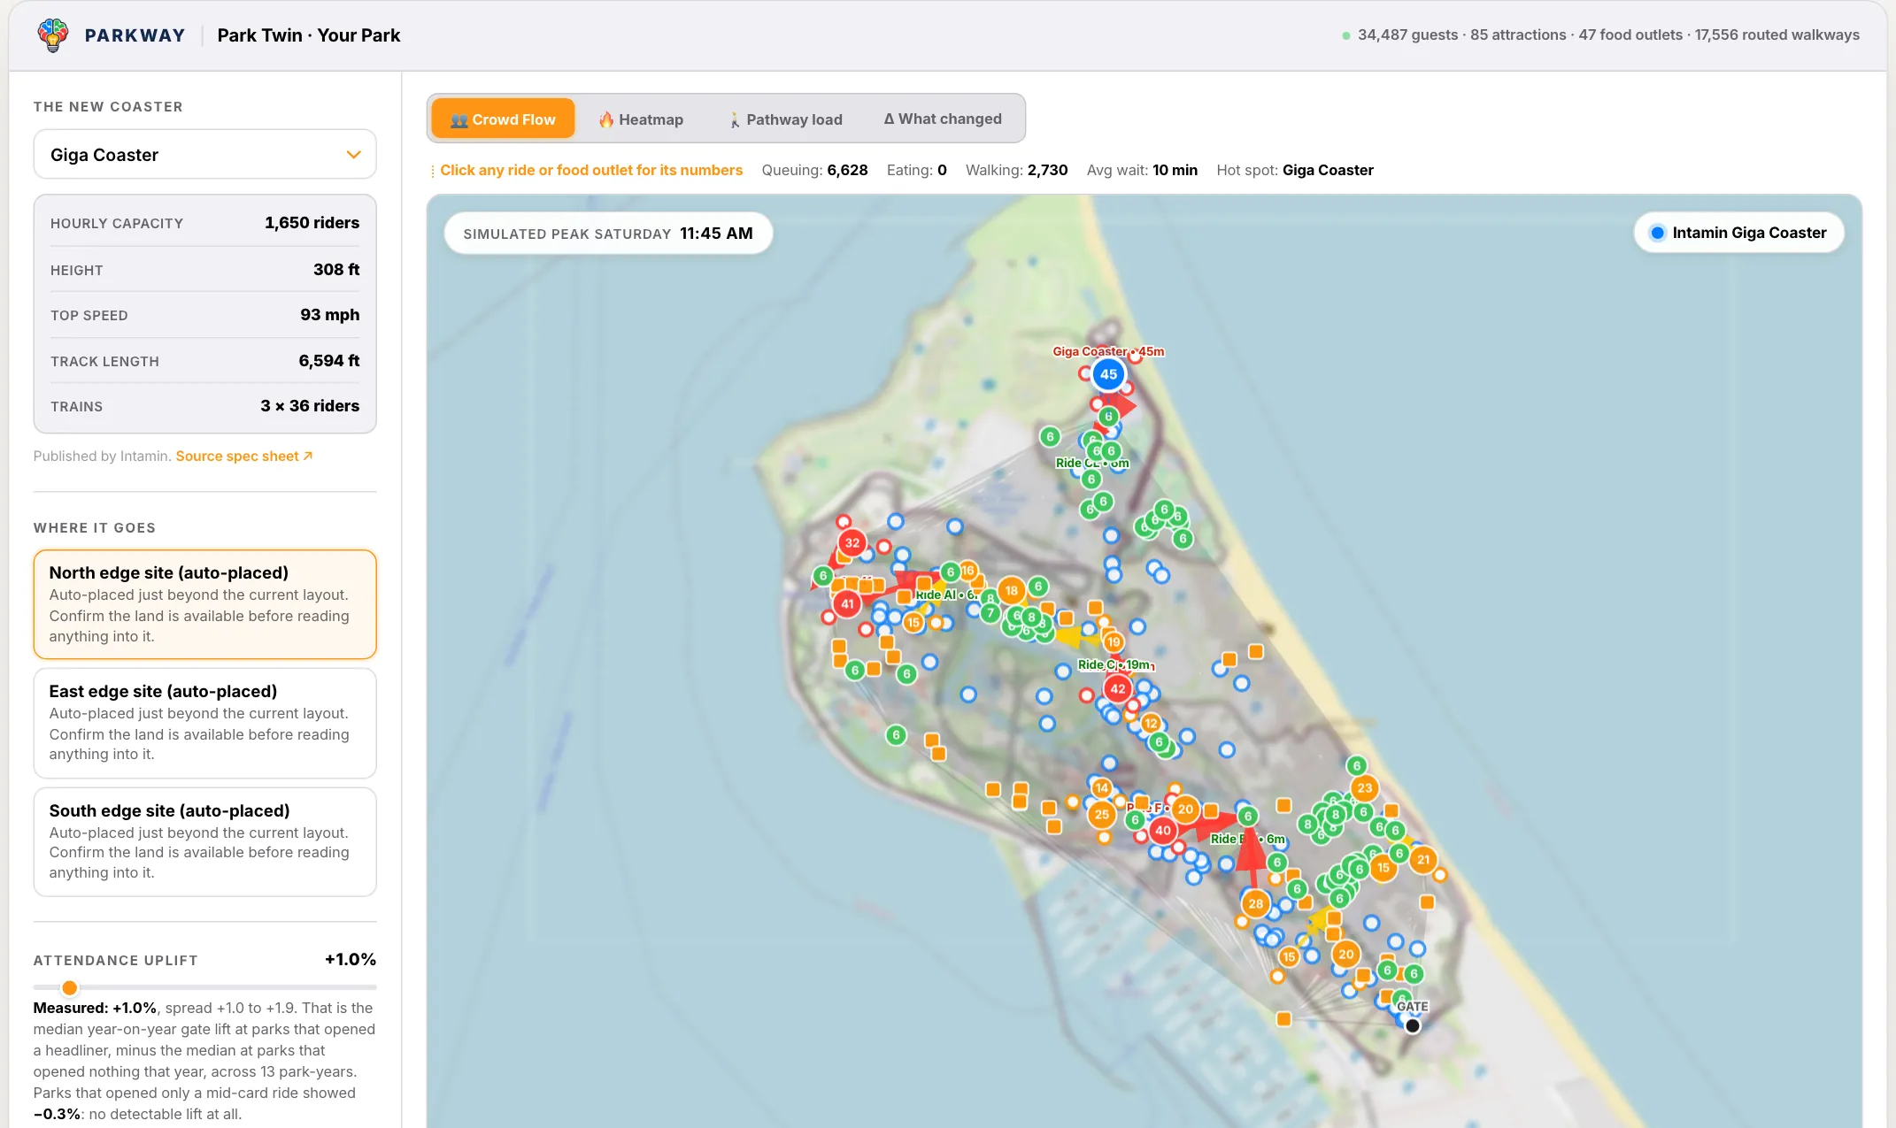Switch to the Crowd Flow tab
Image resolution: width=1896 pixels, height=1128 pixels.
click(x=503, y=119)
